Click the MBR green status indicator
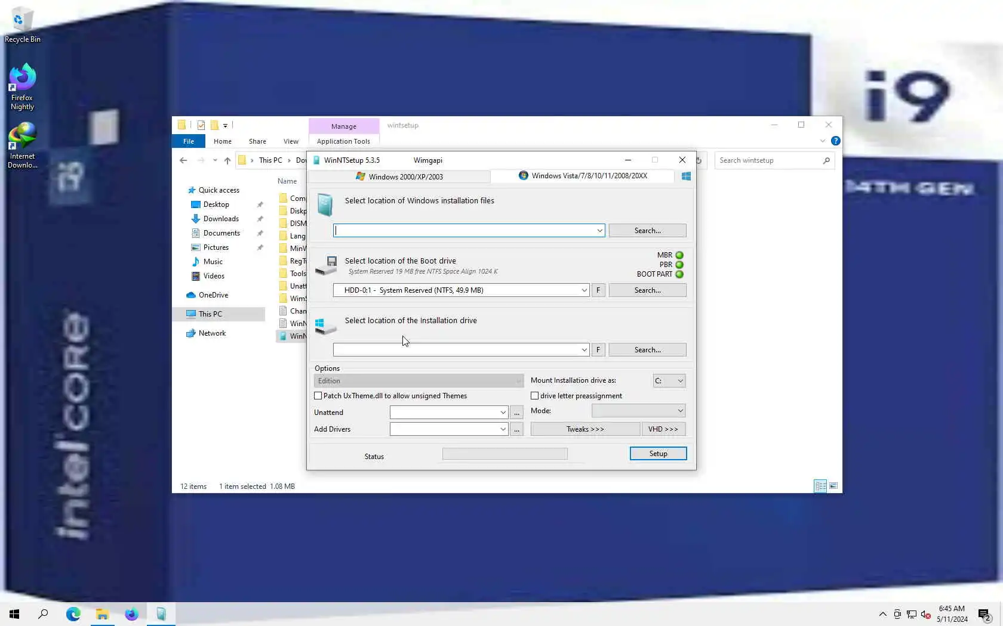 tap(679, 255)
